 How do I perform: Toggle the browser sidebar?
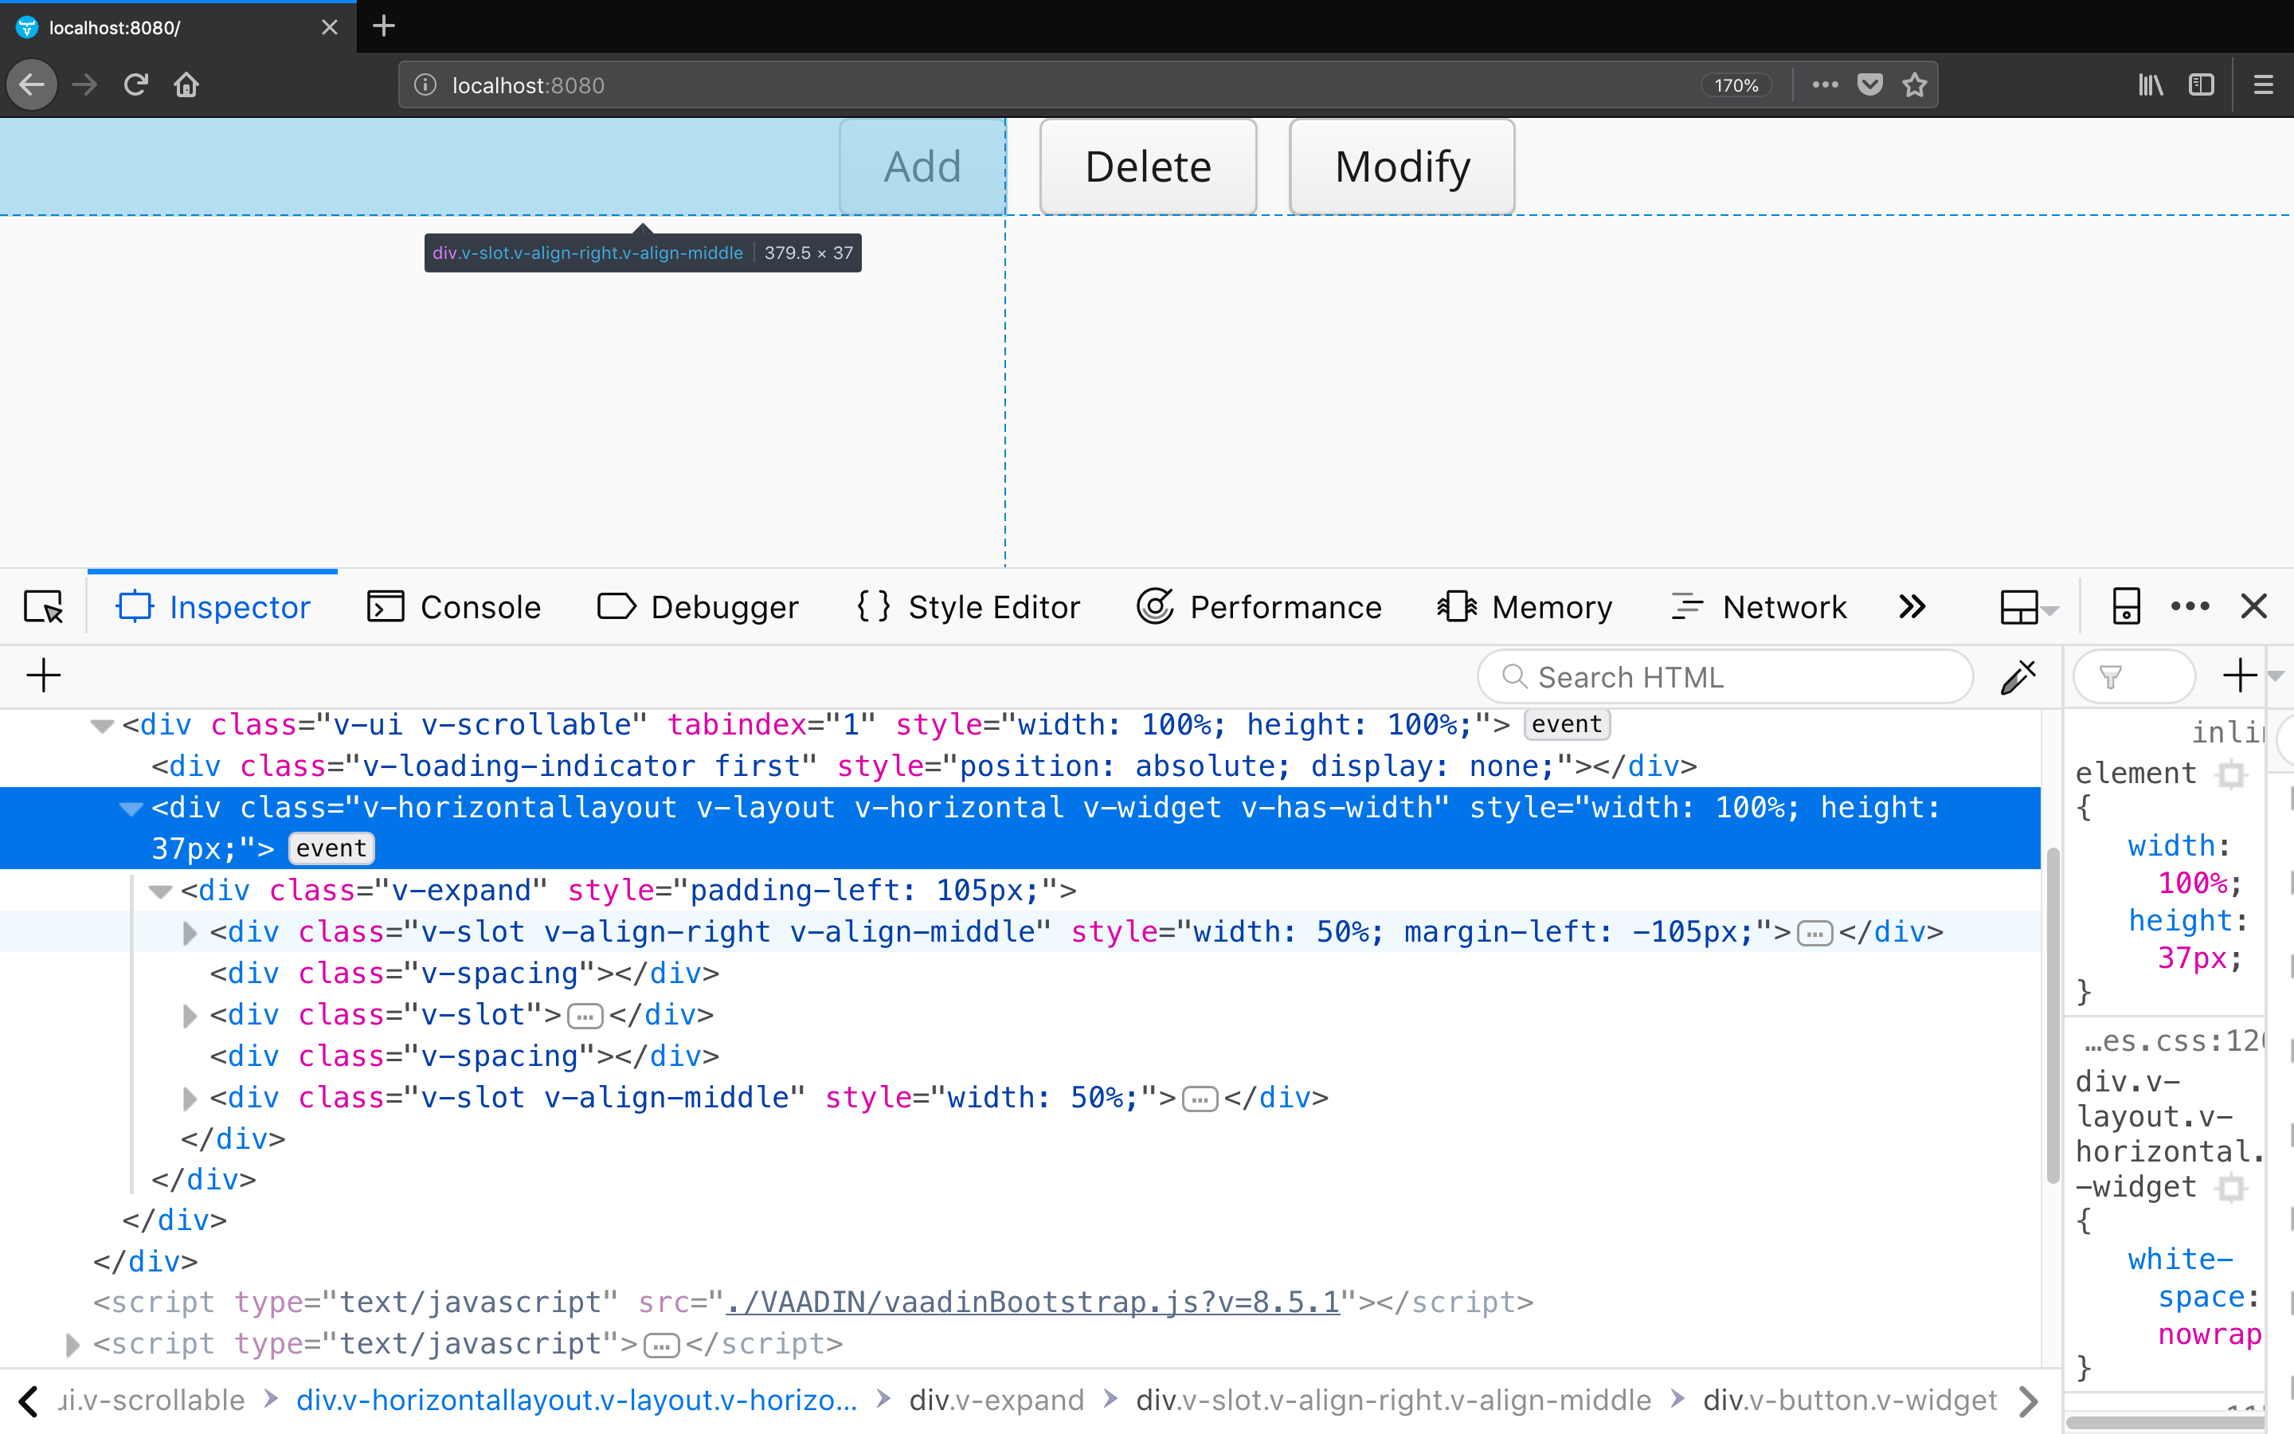tap(2201, 85)
